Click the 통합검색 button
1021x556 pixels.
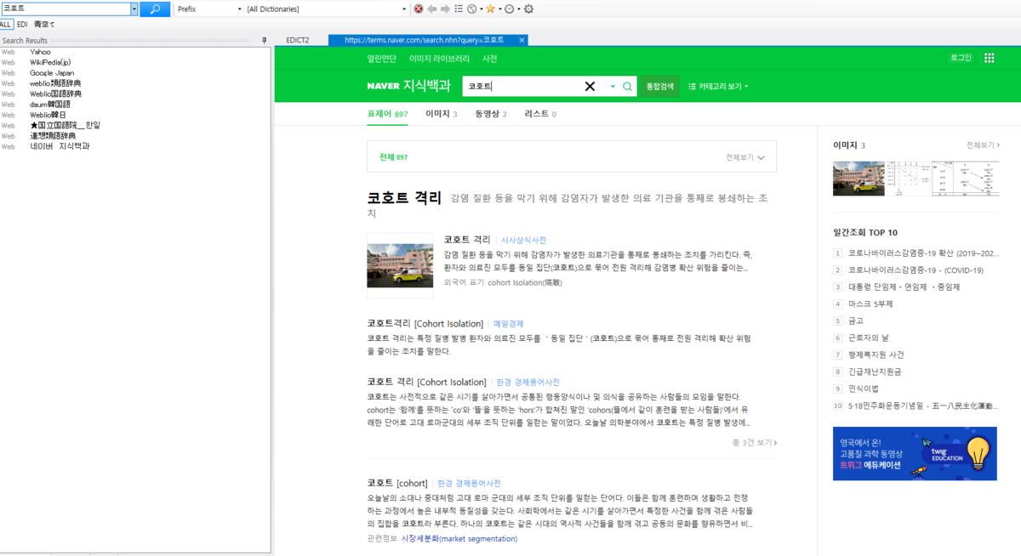(x=660, y=86)
